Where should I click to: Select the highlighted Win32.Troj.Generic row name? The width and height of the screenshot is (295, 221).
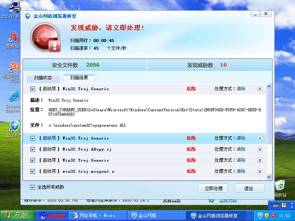click(86, 138)
